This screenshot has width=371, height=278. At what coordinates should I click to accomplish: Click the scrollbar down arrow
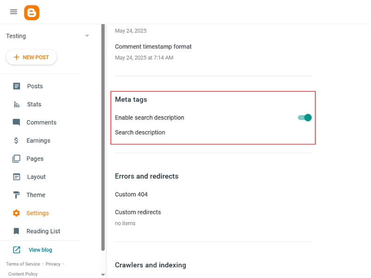tap(102, 274)
